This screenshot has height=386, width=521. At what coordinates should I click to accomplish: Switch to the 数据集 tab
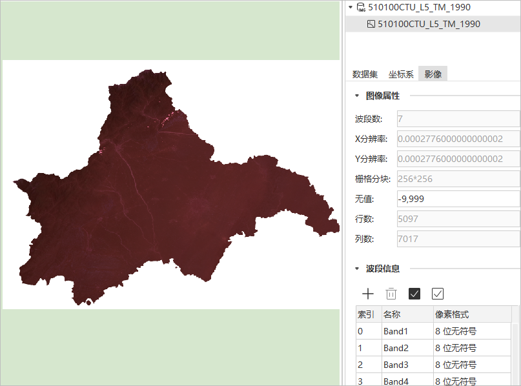365,74
